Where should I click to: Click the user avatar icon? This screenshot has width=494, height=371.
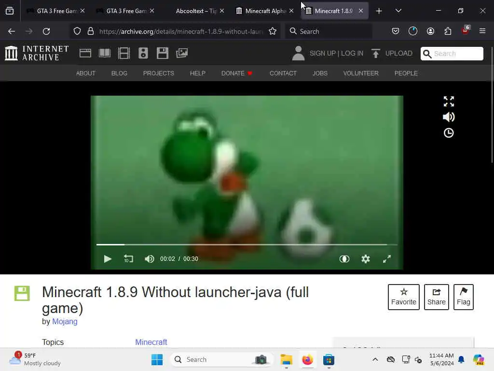pyautogui.click(x=298, y=53)
